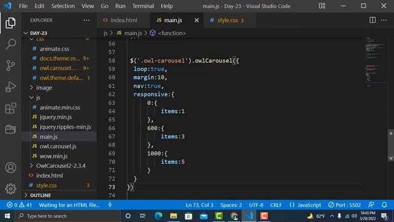Open owl.carousel.js file
This screenshot has width=394, height=222.
pyautogui.click(x=58, y=146)
